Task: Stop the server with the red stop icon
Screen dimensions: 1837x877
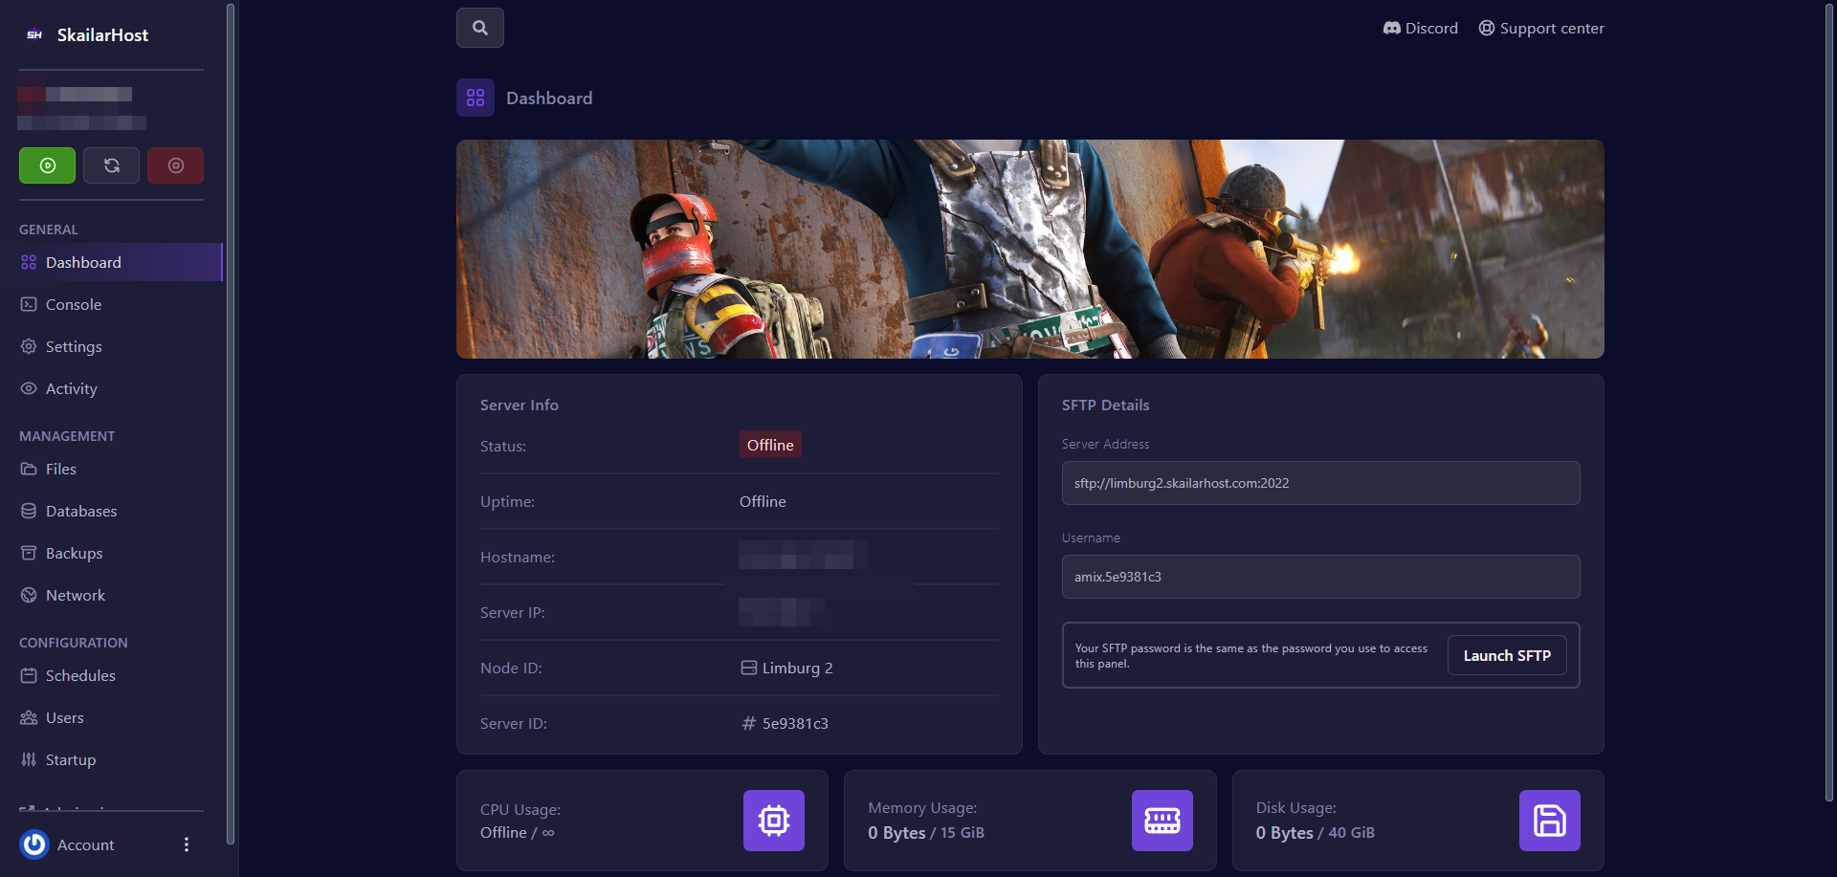Action: [x=175, y=164]
